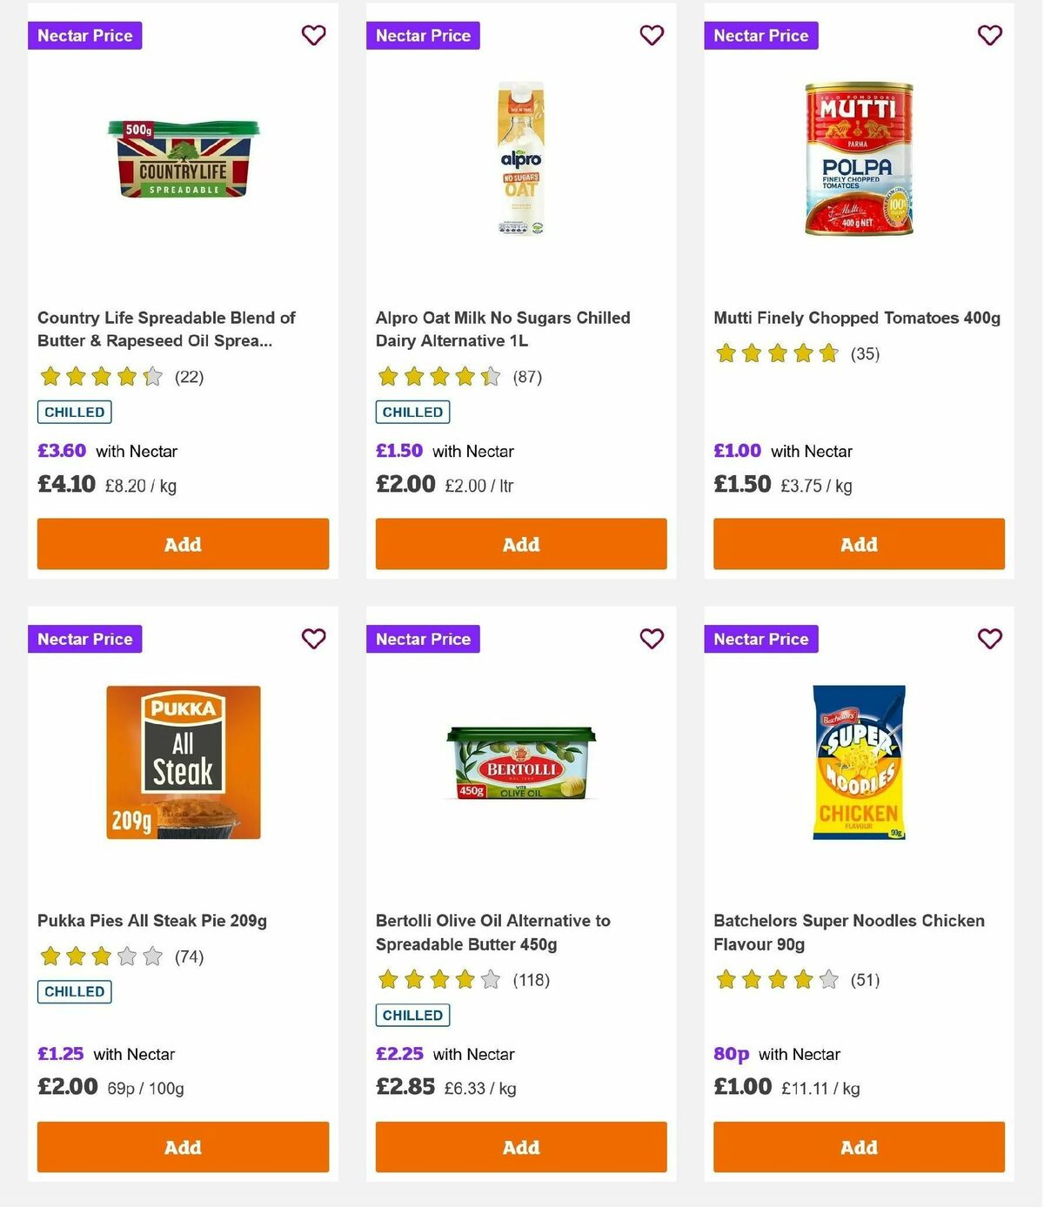Favourite the Mutti Finely Chopped Tomatoes
This screenshot has width=1044, height=1208.
tap(989, 36)
